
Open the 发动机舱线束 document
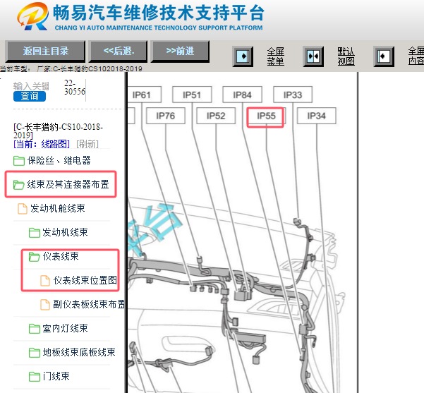click(x=58, y=208)
